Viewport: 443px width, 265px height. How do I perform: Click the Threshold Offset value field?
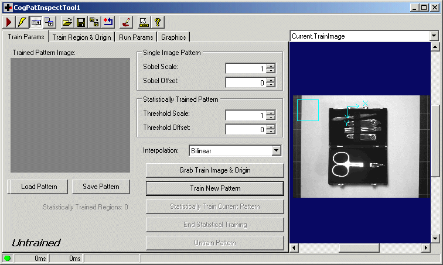click(x=246, y=129)
